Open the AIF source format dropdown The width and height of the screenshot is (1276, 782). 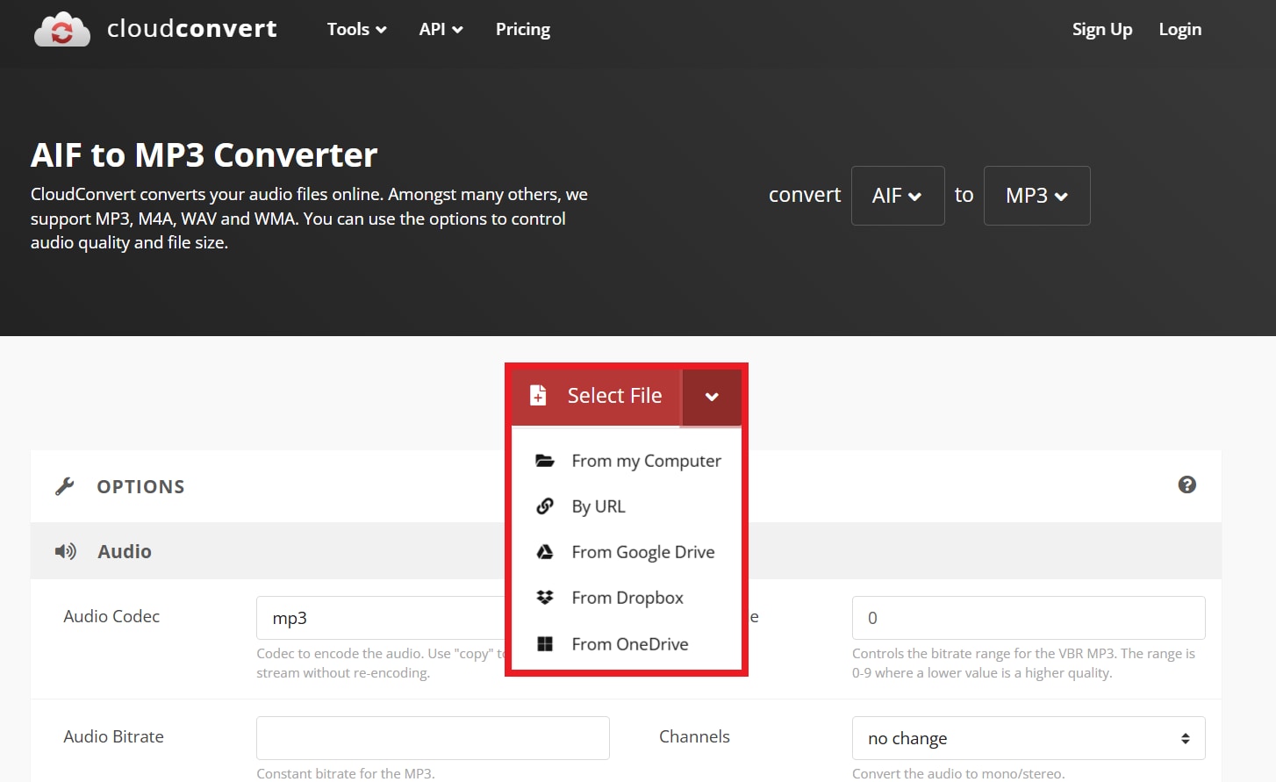898,196
